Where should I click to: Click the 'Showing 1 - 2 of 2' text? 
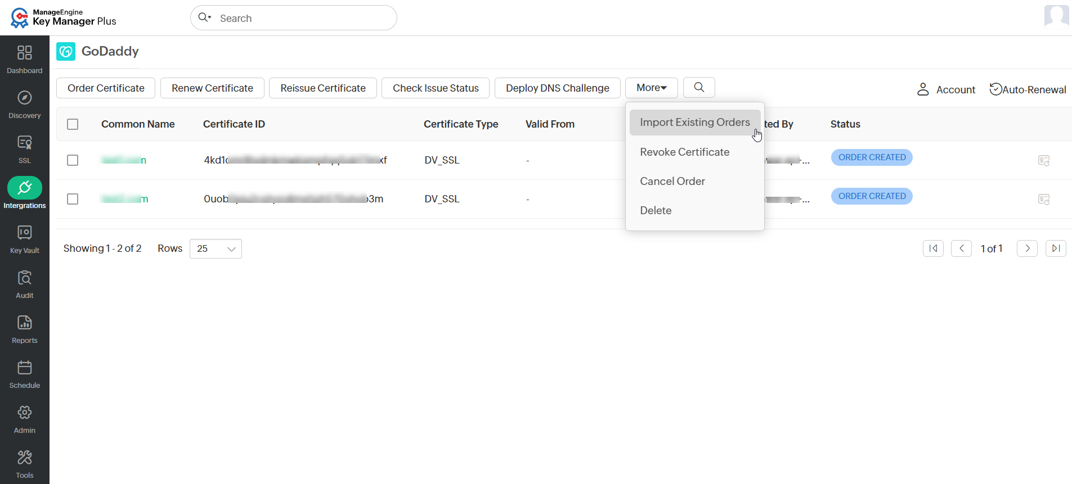pos(102,248)
